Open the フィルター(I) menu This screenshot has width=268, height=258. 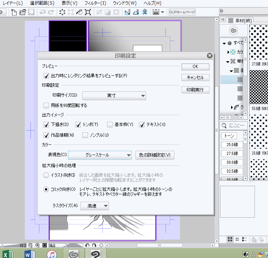coord(95,3)
